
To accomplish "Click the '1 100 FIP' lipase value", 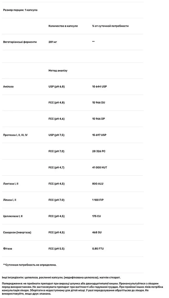I will (x=98, y=200).
